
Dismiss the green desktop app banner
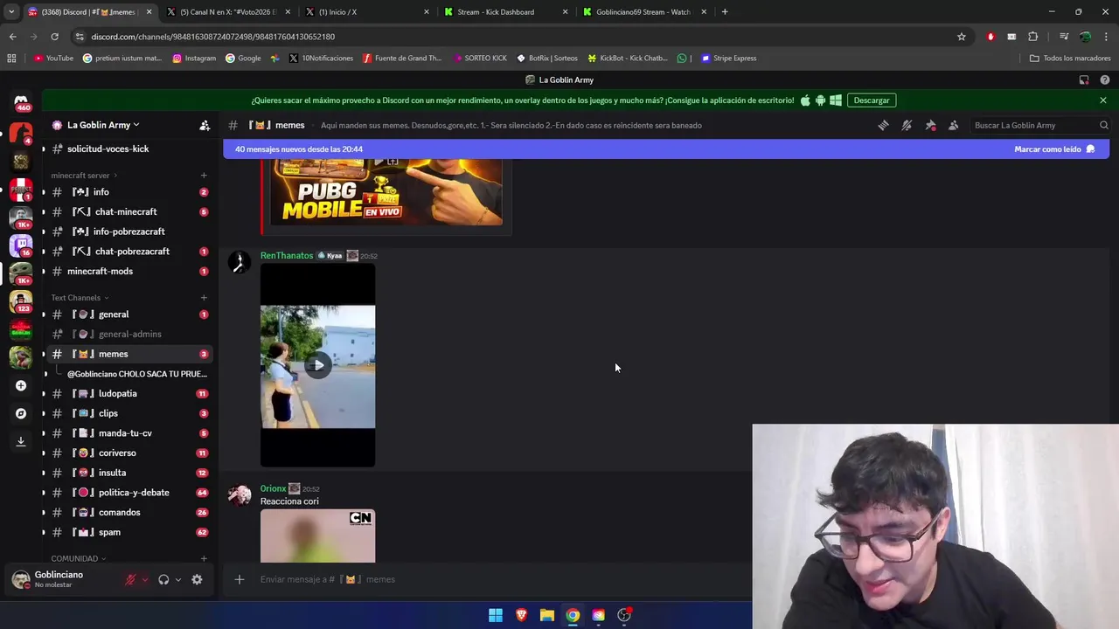pyautogui.click(x=1103, y=100)
